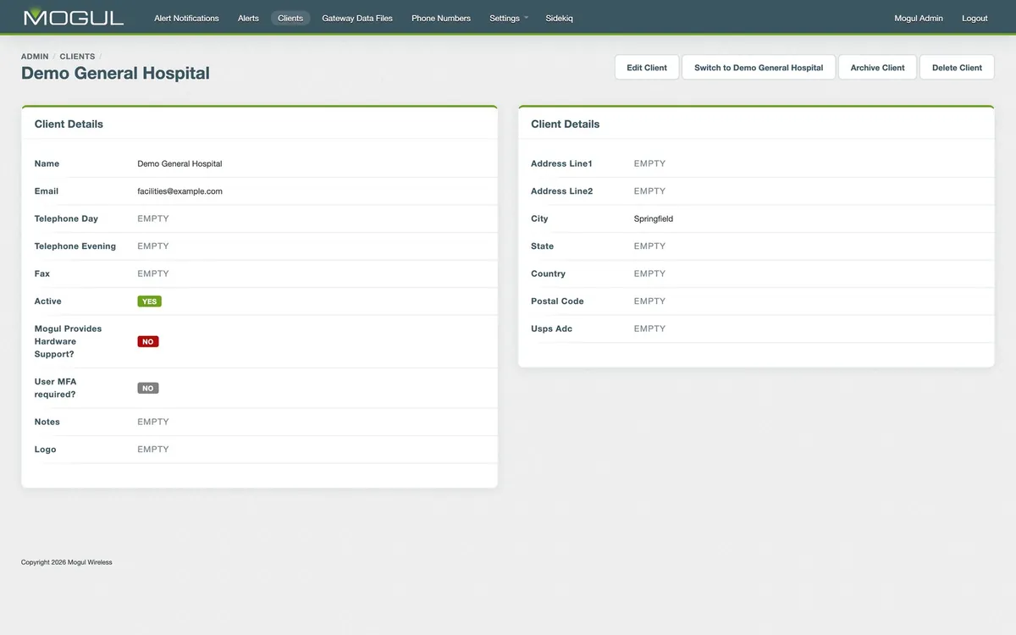Click the User MFA required? label
Image resolution: width=1016 pixels, height=635 pixels.
(x=56, y=388)
